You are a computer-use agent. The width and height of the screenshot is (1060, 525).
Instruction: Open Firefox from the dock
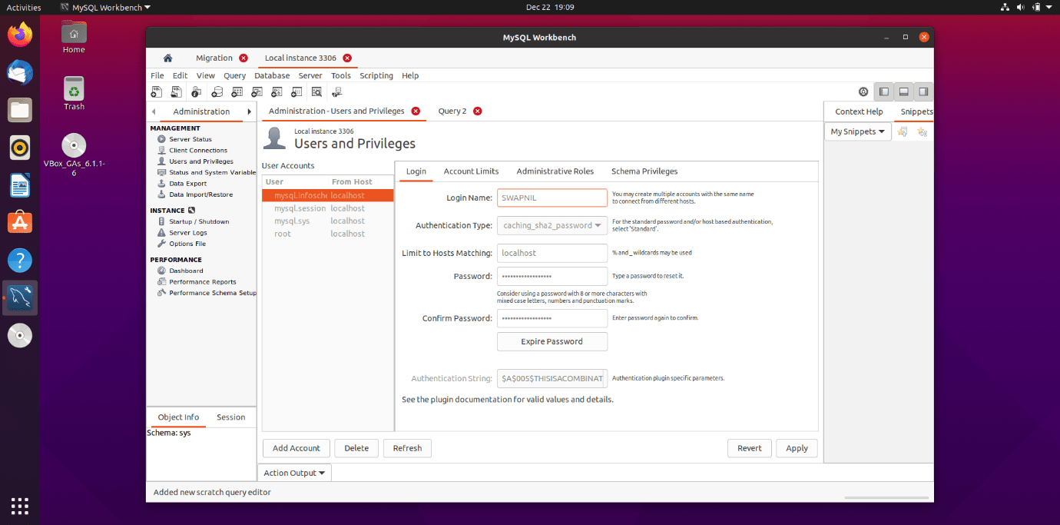tap(19, 34)
